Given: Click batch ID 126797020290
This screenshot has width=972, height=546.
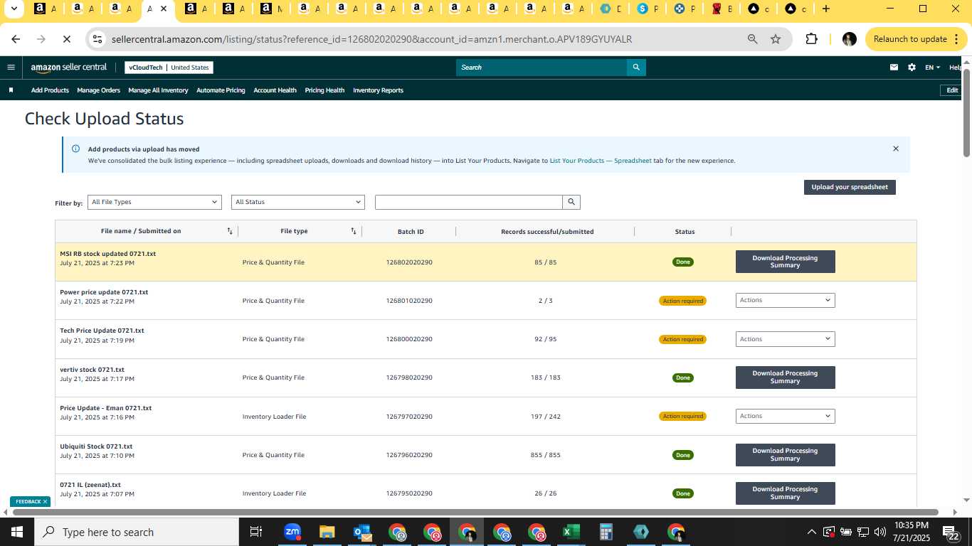Looking at the screenshot, I should (409, 416).
